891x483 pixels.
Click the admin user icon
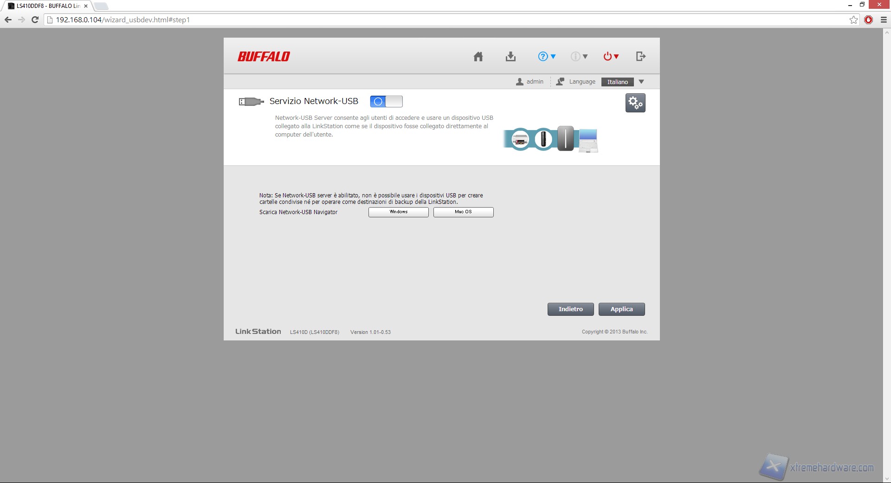pos(520,82)
